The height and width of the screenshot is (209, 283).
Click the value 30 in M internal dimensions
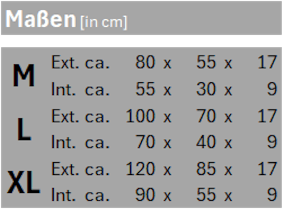point(206,89)
